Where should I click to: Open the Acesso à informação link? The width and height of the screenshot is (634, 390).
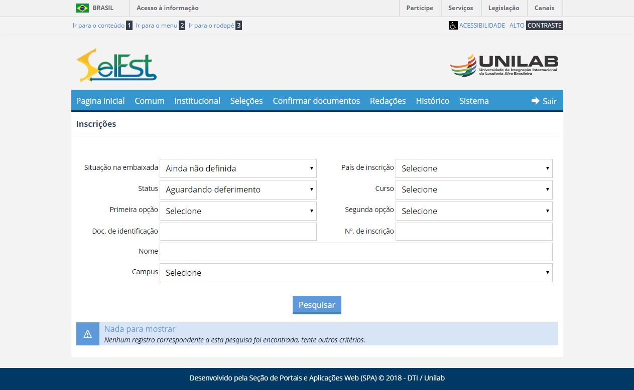point(168,8)
